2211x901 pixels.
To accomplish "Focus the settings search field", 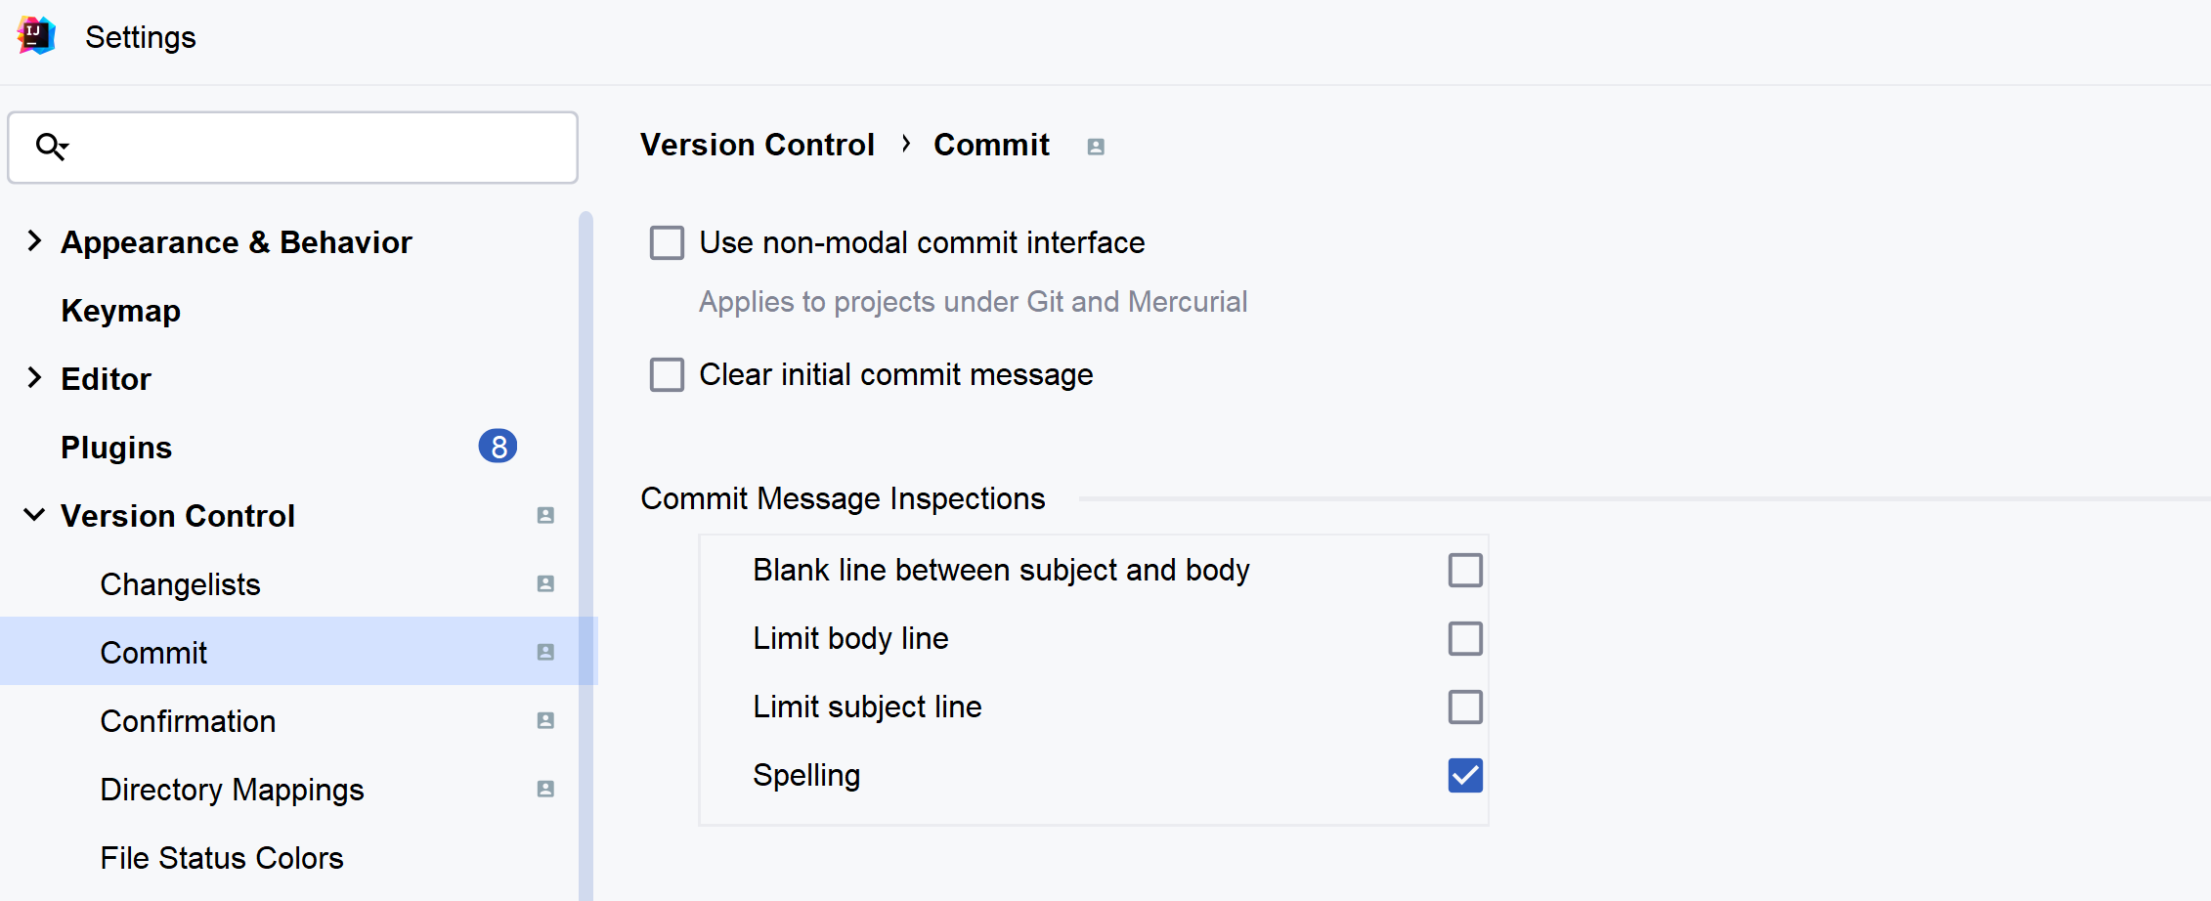I will point(293,148).
